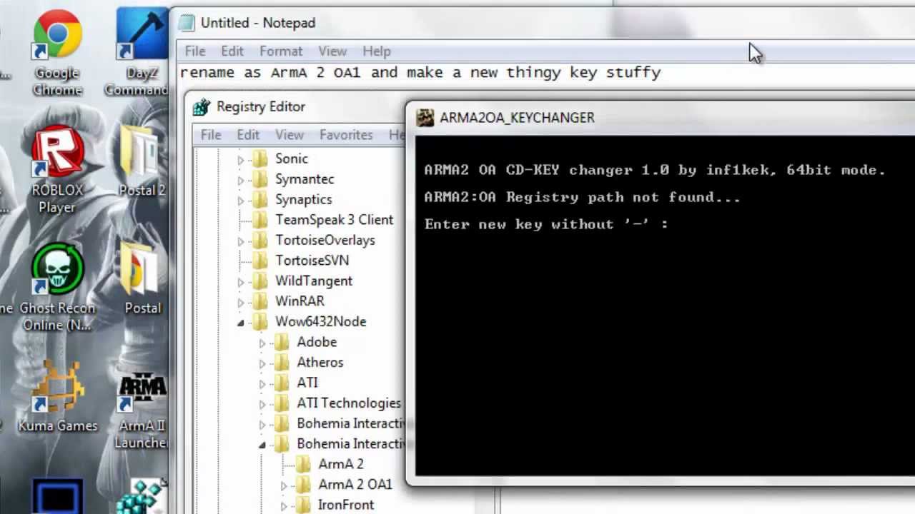Open Notepad File menu

pos(195,51)
